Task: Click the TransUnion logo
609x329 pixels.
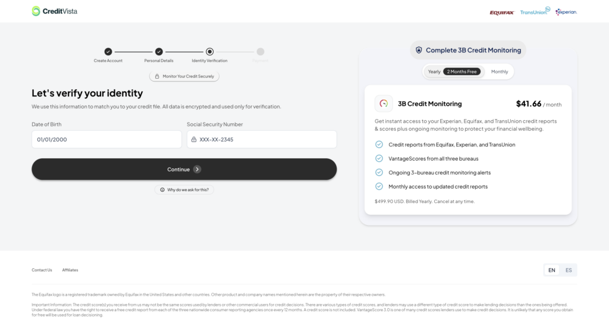Action: tap(535, 11)
